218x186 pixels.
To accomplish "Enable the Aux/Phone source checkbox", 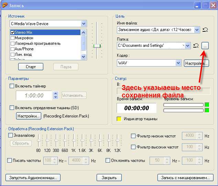I will 12,49.
